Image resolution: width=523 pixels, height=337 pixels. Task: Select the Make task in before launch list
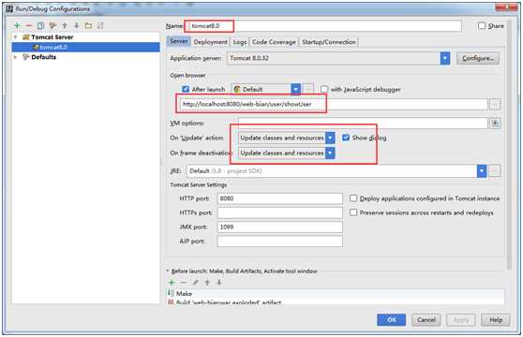click(336, 293)
